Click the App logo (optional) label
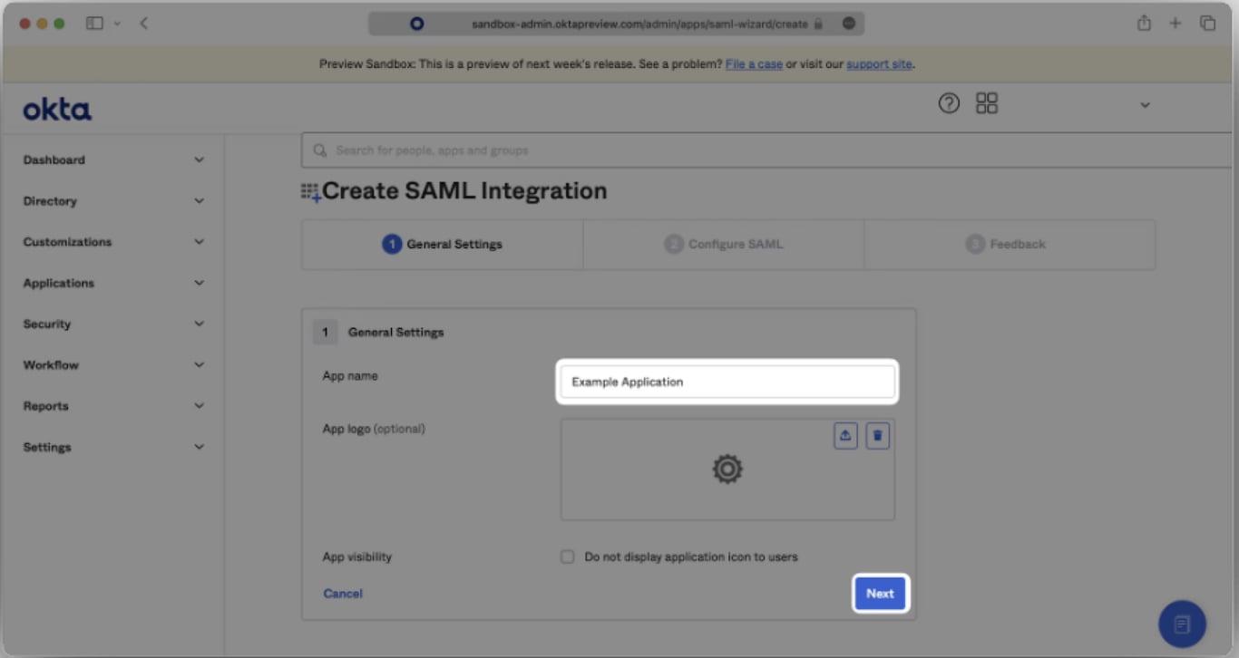 pos(374,429)
